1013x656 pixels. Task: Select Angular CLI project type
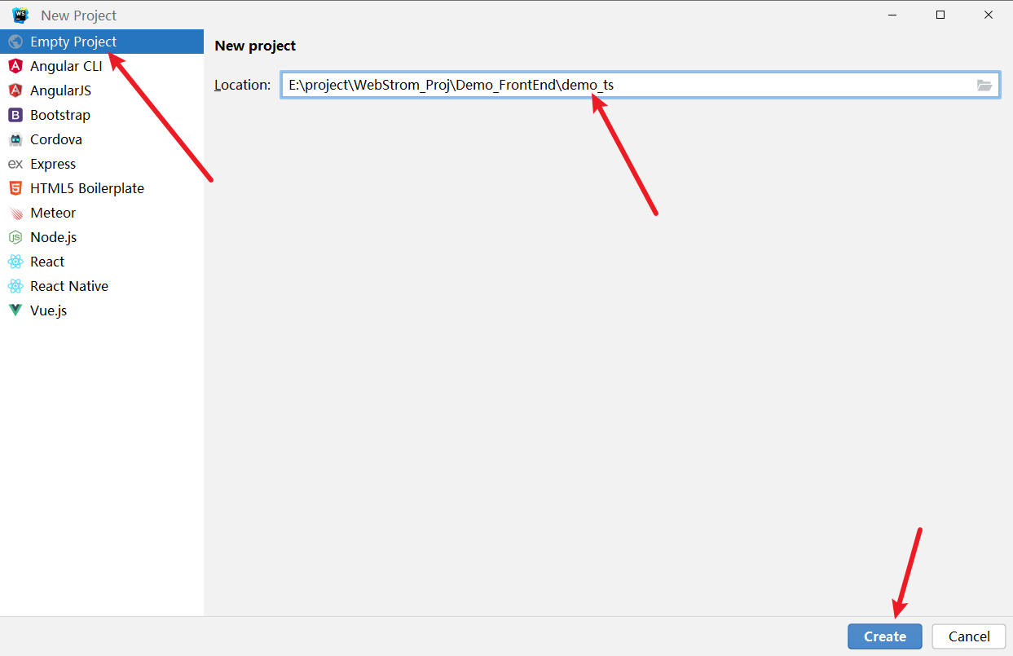point(102,66)
